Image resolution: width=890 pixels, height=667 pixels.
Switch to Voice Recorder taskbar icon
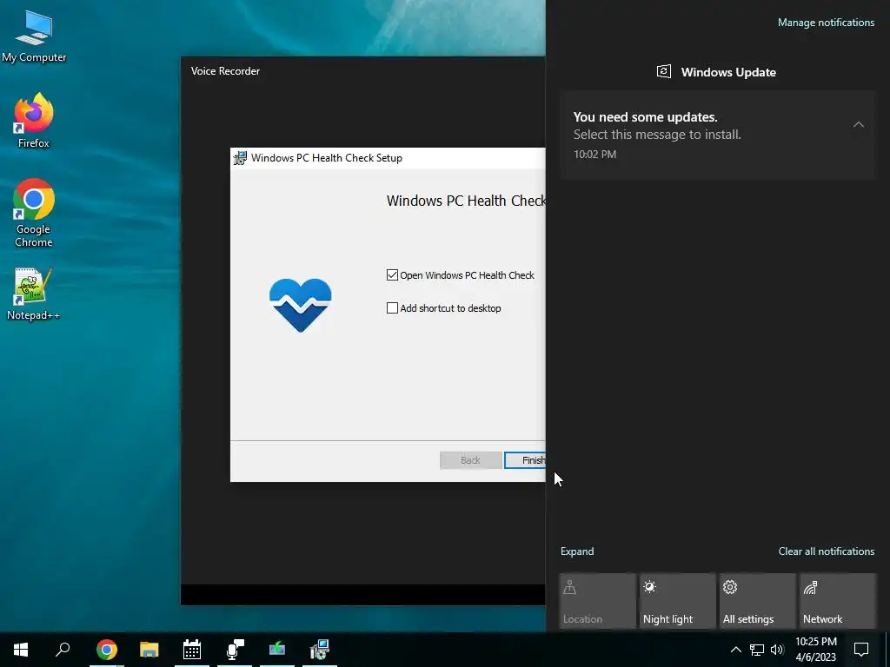click(235, 650)
